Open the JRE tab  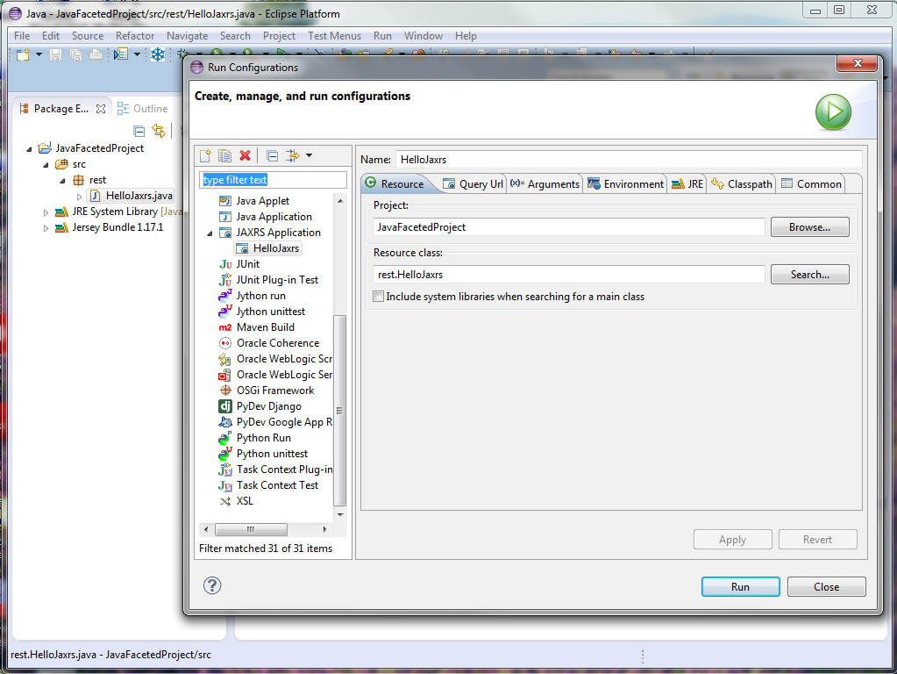tap(687, 183)
